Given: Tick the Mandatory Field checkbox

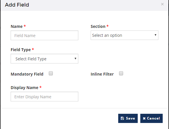Looking at the screenshot, I should [51, 73].
